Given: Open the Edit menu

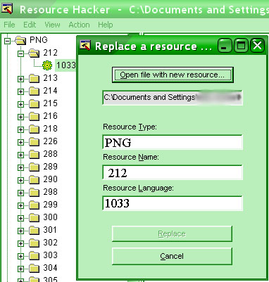Looking at the screenshot, I should click(30, 25).
